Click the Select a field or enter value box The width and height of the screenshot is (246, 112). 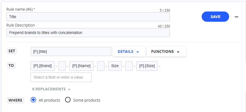pos(61,77)
